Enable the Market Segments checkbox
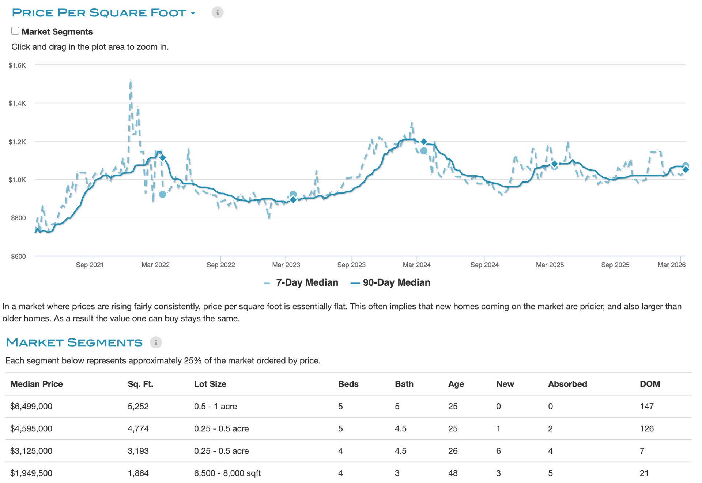This screenshot has height=483, width=702. click(x=15, y=31)
